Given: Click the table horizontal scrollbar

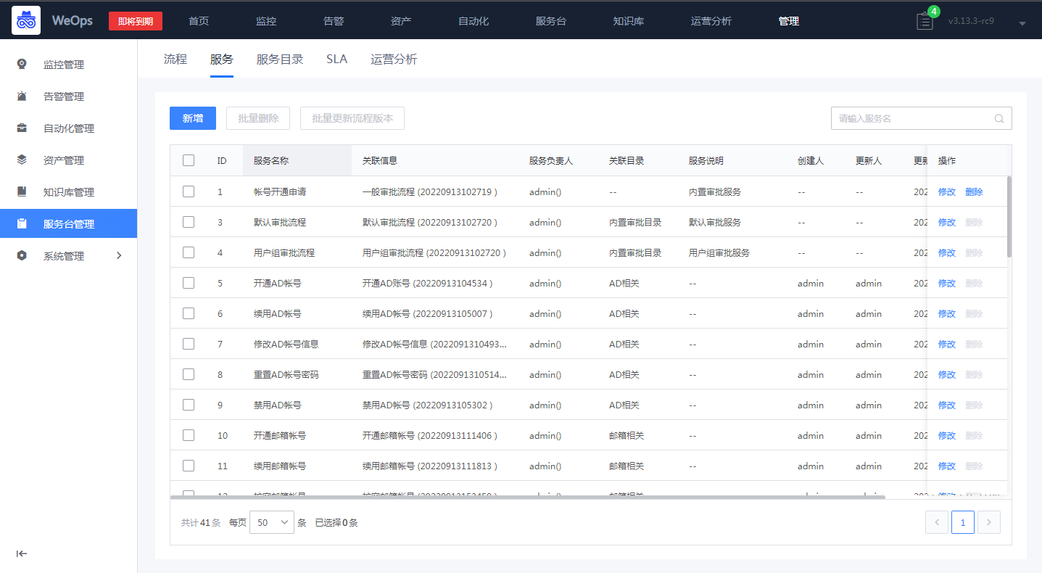Looking at the screenshot, I should point(528,497).
